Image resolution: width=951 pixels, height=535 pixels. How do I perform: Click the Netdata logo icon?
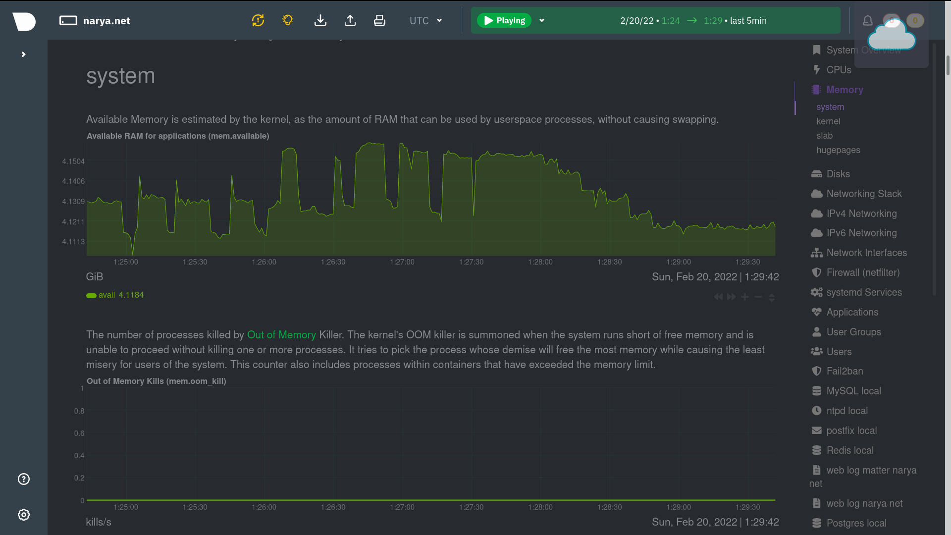pos(24,21)
